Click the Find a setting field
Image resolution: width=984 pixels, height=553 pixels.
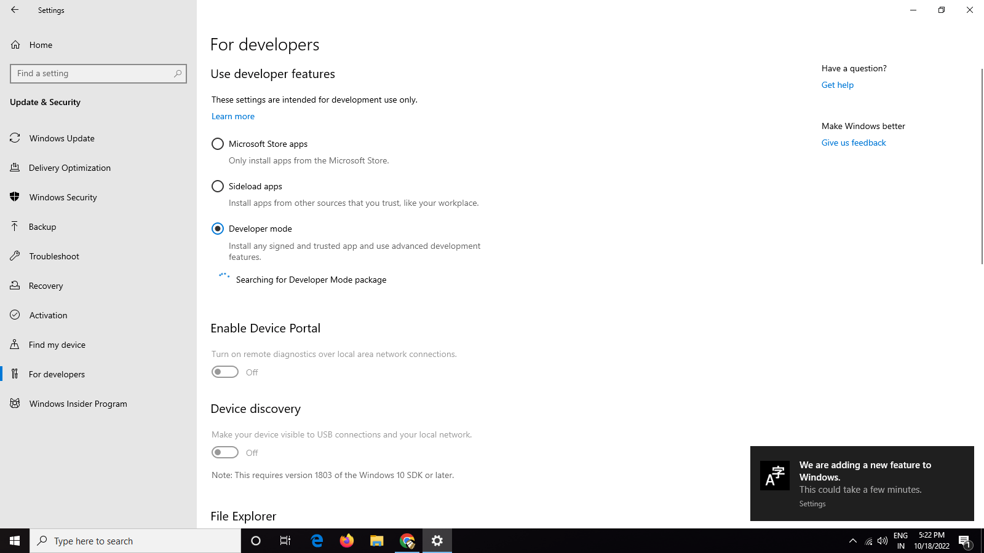pyautogui.click(x=98, y=73)
